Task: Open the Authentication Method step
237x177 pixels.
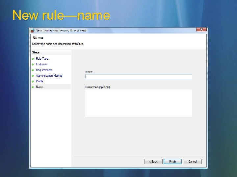Action: (49, 76)
